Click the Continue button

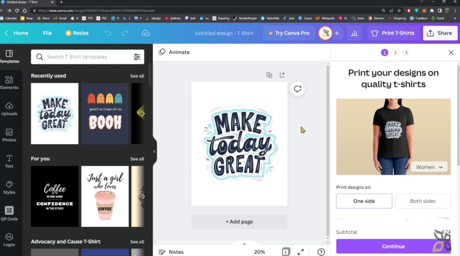(x=393, y=246)
